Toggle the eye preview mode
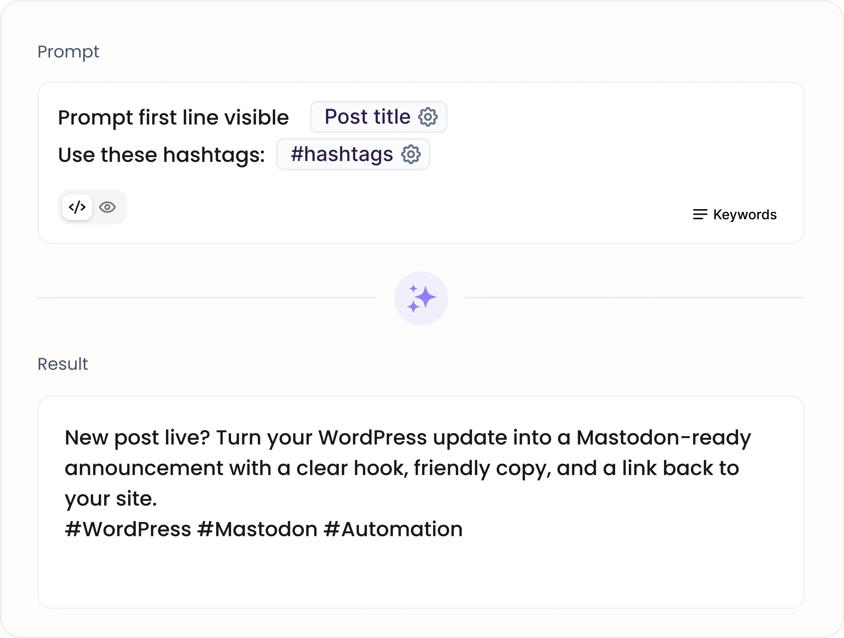The image size is (844, 638). [x=107, y=207]
